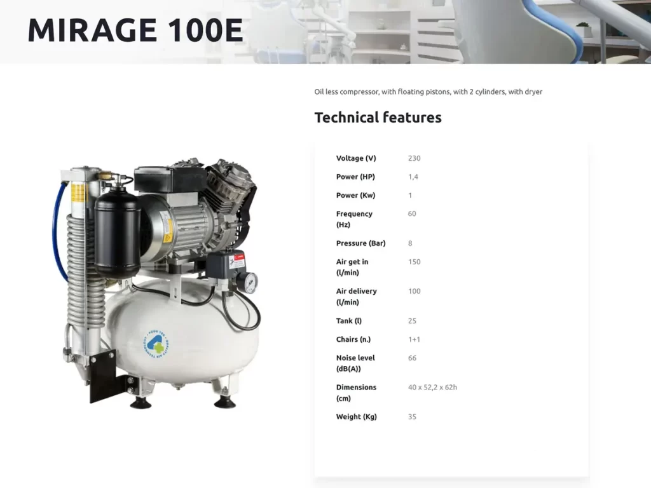The height and width of the screenshot is (488, 651).
Task: Select the 40 x 52,2 x 62h dimensions value
Action: click(x=432, y=387)
